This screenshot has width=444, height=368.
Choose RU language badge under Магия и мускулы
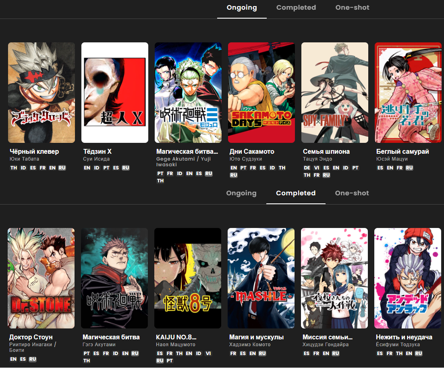[x=262, y=353]
